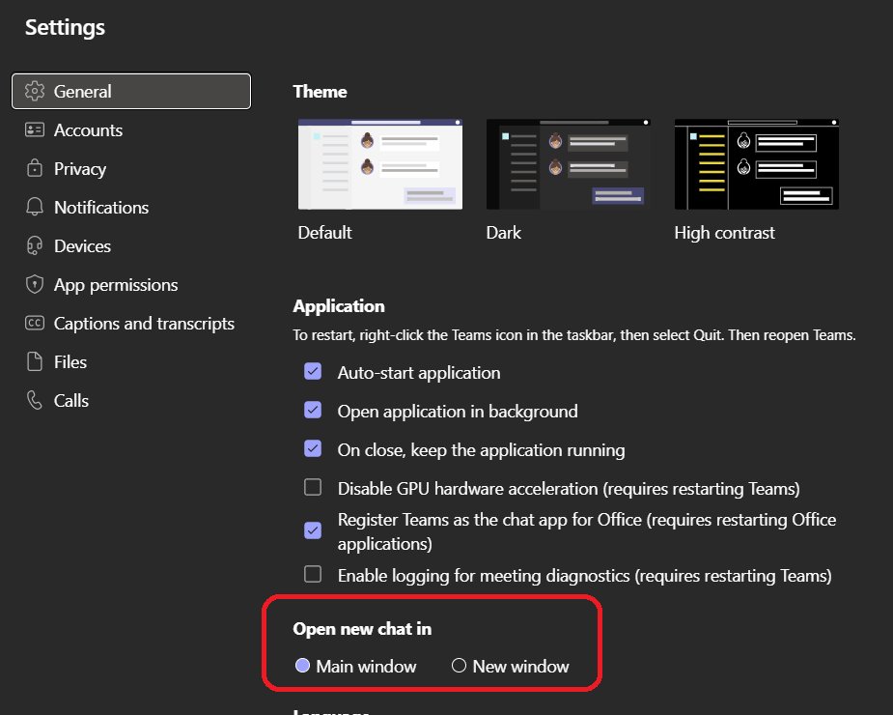Uncheck Auto-start application checkbox
The image size is (893, 715).
click(x=313, y=371)
